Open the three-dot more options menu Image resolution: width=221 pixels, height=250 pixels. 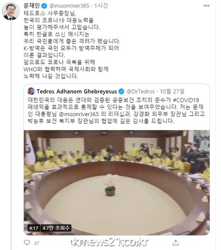(206, 6)
